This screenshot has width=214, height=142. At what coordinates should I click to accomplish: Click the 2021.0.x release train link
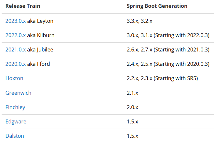pos(15,50)
